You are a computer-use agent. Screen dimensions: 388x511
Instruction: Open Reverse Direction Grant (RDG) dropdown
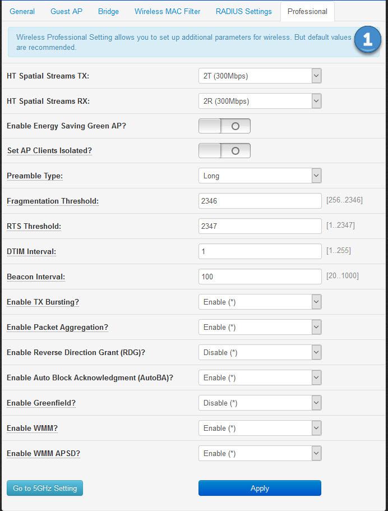tap(260, 352)
